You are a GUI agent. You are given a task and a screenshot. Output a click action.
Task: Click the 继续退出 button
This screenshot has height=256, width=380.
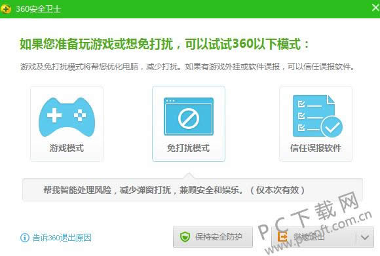point(314,237)
